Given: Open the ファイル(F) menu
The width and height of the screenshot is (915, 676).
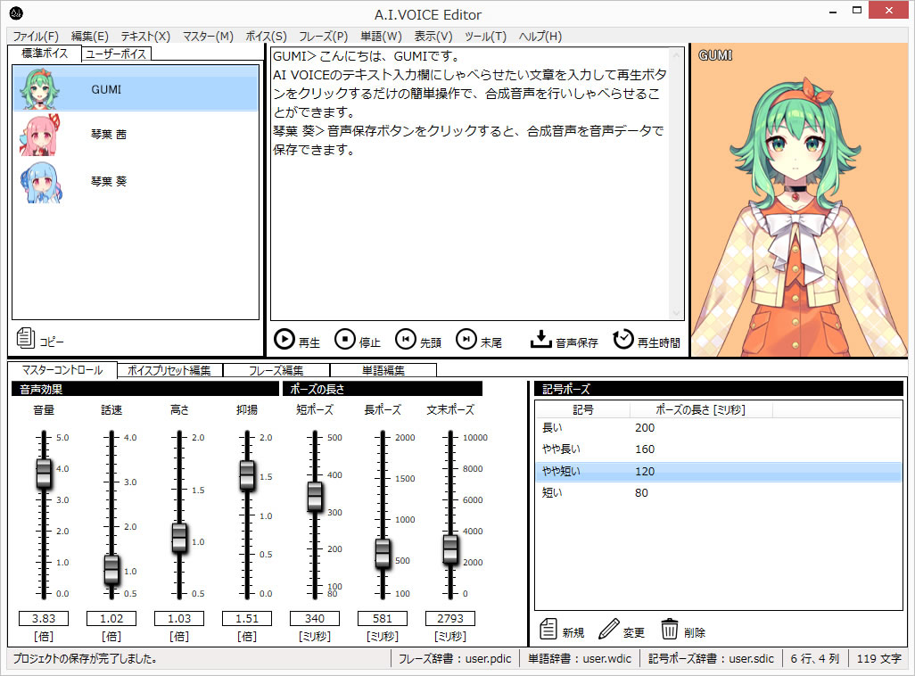Looking at the screenshot, I should pos(36,37).
